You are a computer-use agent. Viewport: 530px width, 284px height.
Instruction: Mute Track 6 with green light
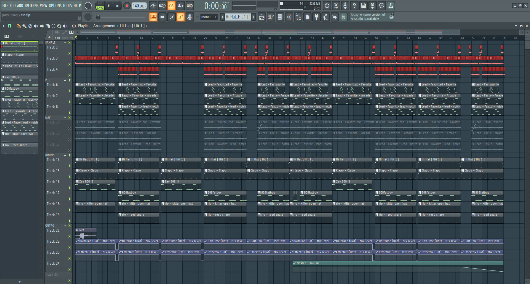pyautogui.click(x=69, y=91)
